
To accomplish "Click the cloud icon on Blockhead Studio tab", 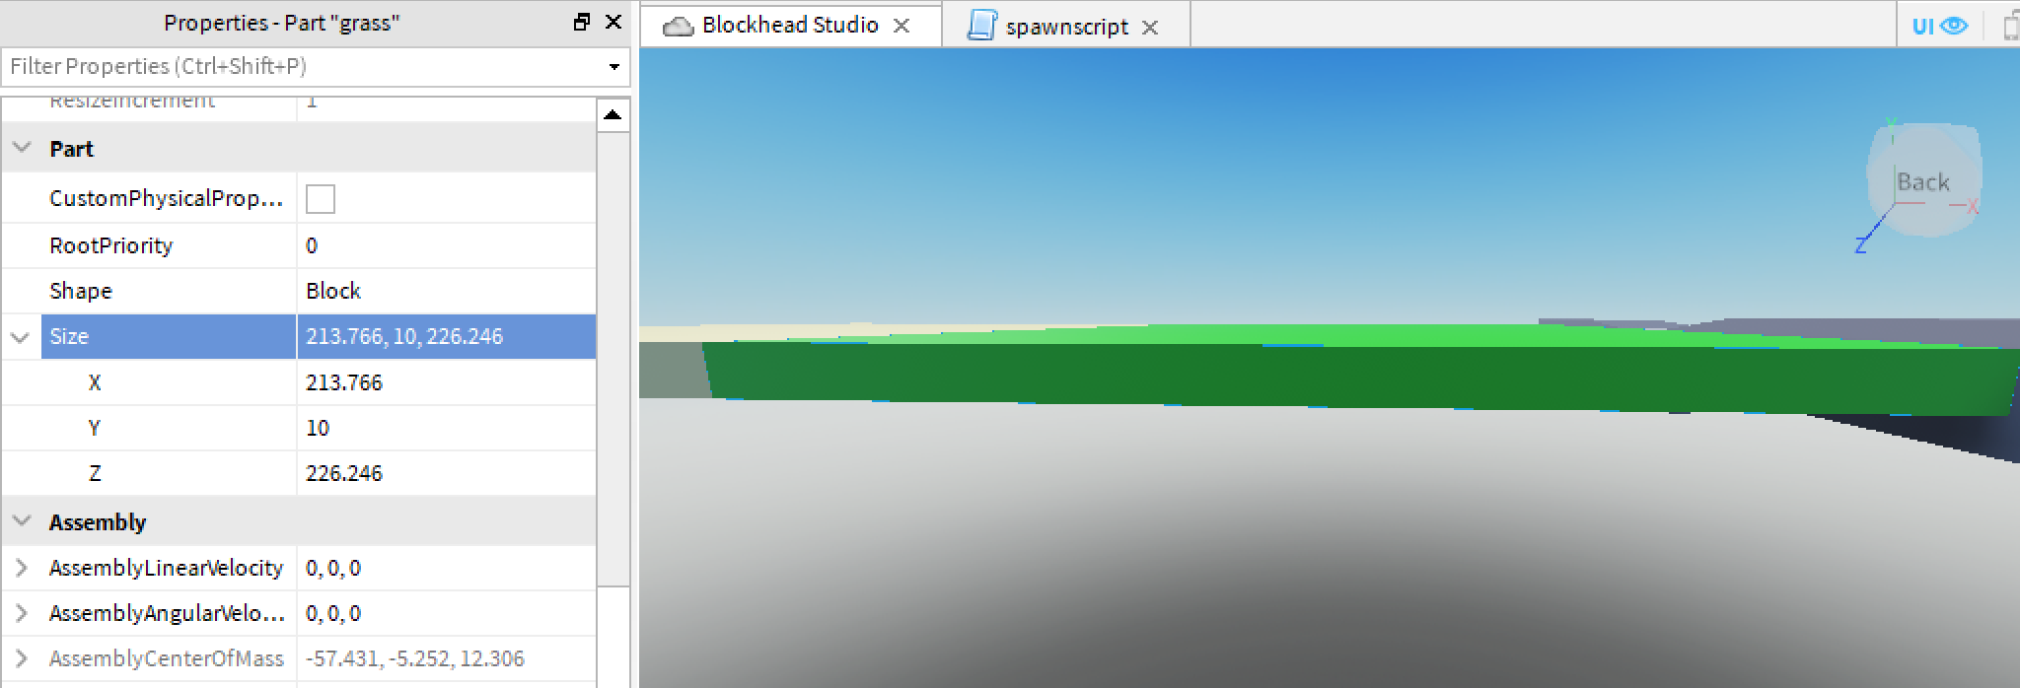I will (x=678, y=27).
